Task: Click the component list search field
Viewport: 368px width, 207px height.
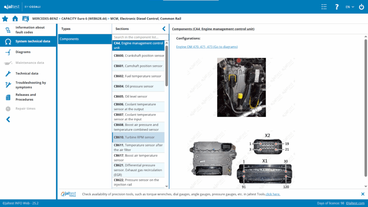Action: [140, 37]
